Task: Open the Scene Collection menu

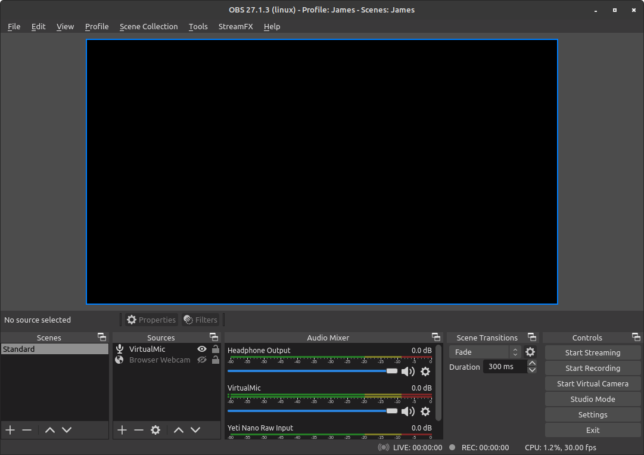Action: pyautogui.click(x=148, y=26)
